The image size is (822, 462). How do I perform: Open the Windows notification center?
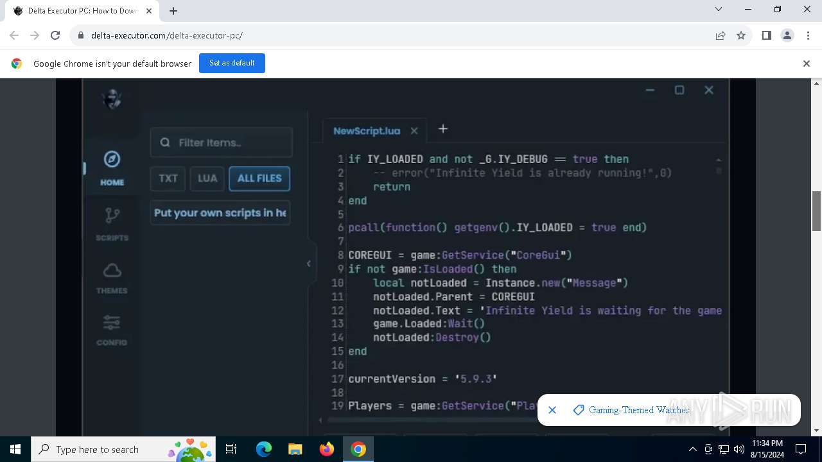point(801,449)
